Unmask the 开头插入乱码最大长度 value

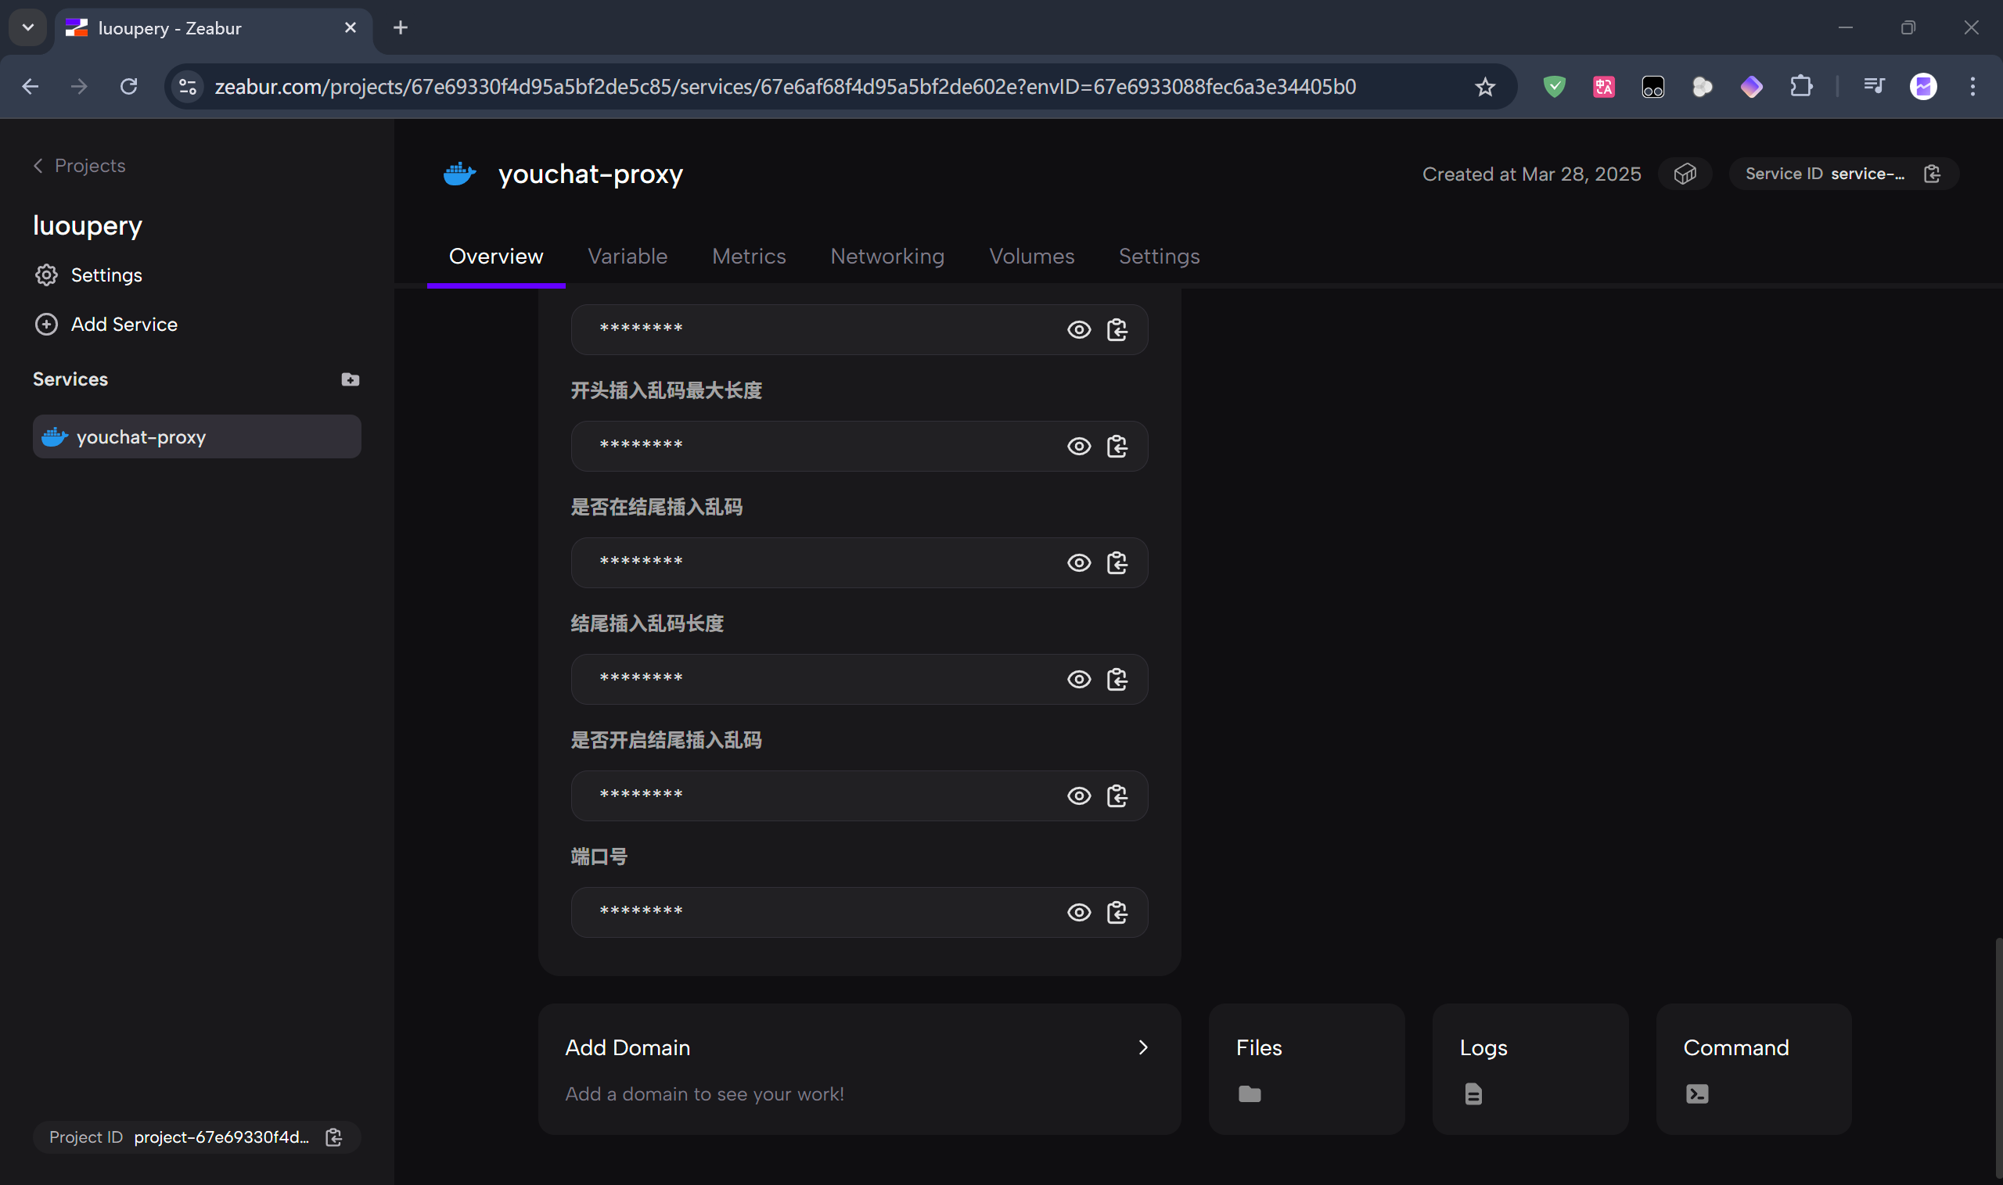[1078, 446]
